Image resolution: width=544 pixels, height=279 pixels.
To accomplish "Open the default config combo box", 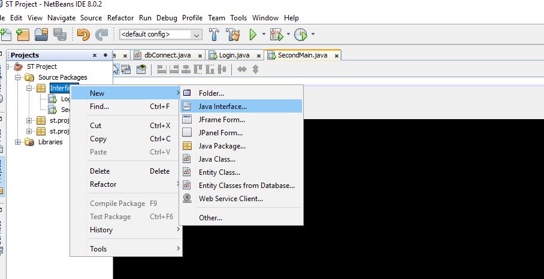I will [x=161, y=34].
